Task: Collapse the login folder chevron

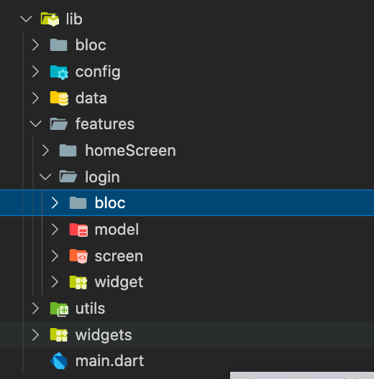Action: tap(45, 177)
